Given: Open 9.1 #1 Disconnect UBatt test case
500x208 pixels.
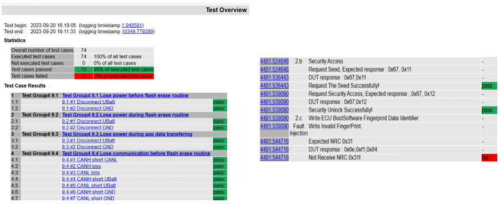Looking at the screenshot, I should pyautogui.click(x=88, y=102).
